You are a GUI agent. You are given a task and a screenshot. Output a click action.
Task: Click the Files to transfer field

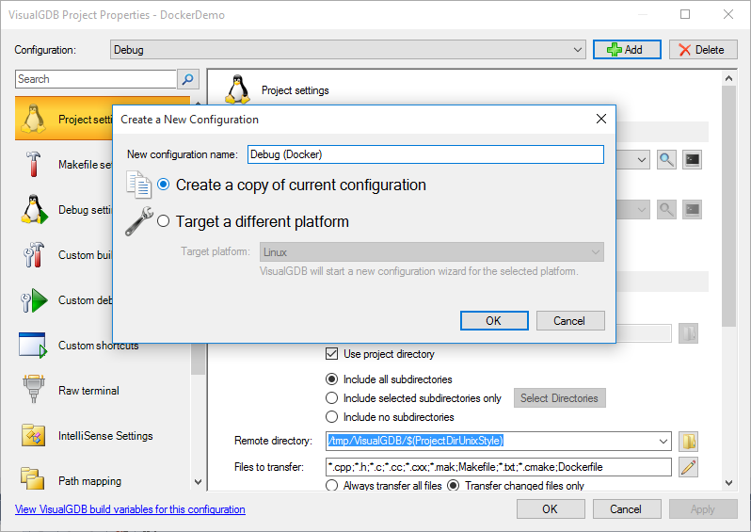(x=498, y=467)
